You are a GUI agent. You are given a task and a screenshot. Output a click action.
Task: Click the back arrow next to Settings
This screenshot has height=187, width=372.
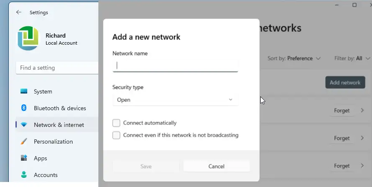[18, 12]
